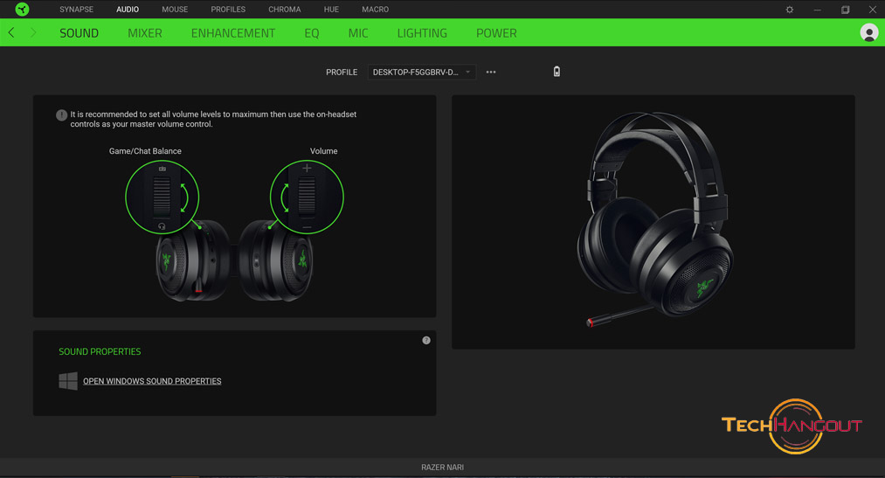Click the info exclamation icon
The width and height of the screenshot is (885, 478).
pos(61,115)
